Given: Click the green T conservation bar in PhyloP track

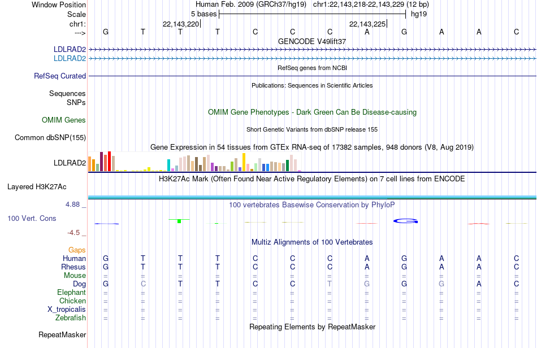Looking at the screenshot, I should 179,221.
